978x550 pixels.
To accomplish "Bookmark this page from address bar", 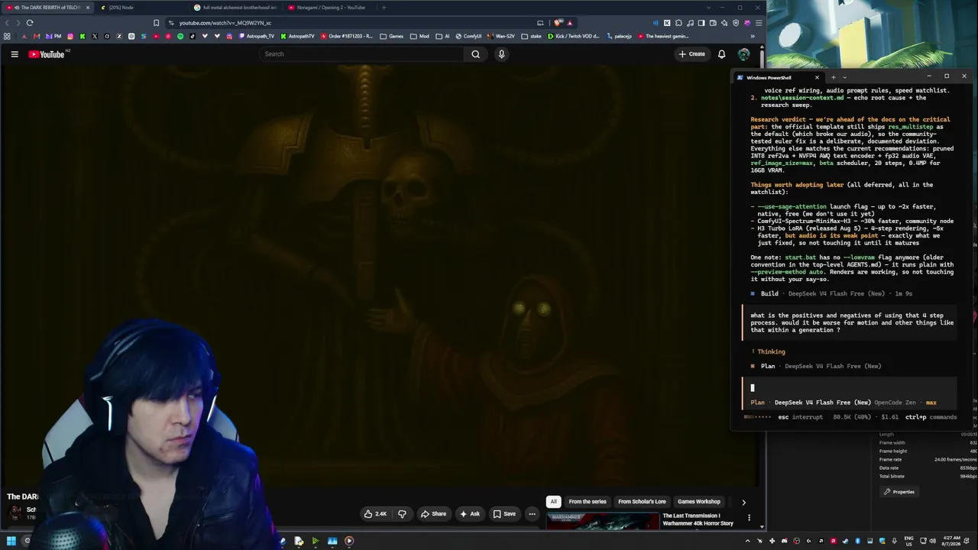I will point(157,23).
